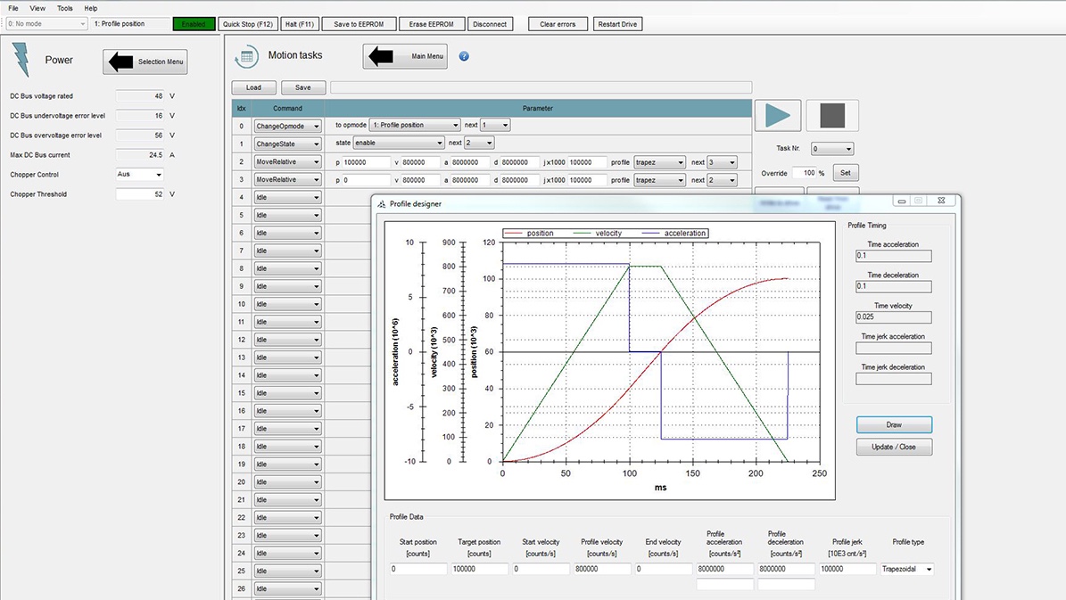Click the Time jerk deceleration field
Viewport: 1066px width, 600px height.
[893, 379]
